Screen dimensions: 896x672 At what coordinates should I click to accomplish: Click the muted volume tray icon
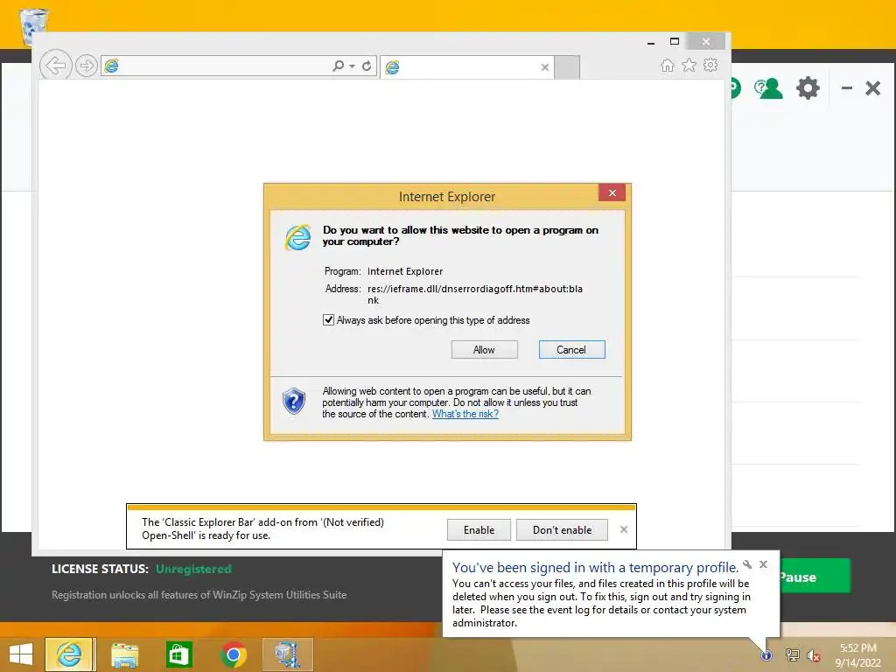point(814,655)
